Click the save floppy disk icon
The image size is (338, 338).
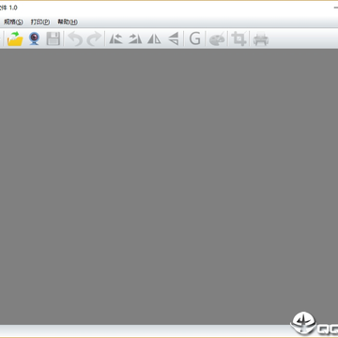tap(54, 39)
